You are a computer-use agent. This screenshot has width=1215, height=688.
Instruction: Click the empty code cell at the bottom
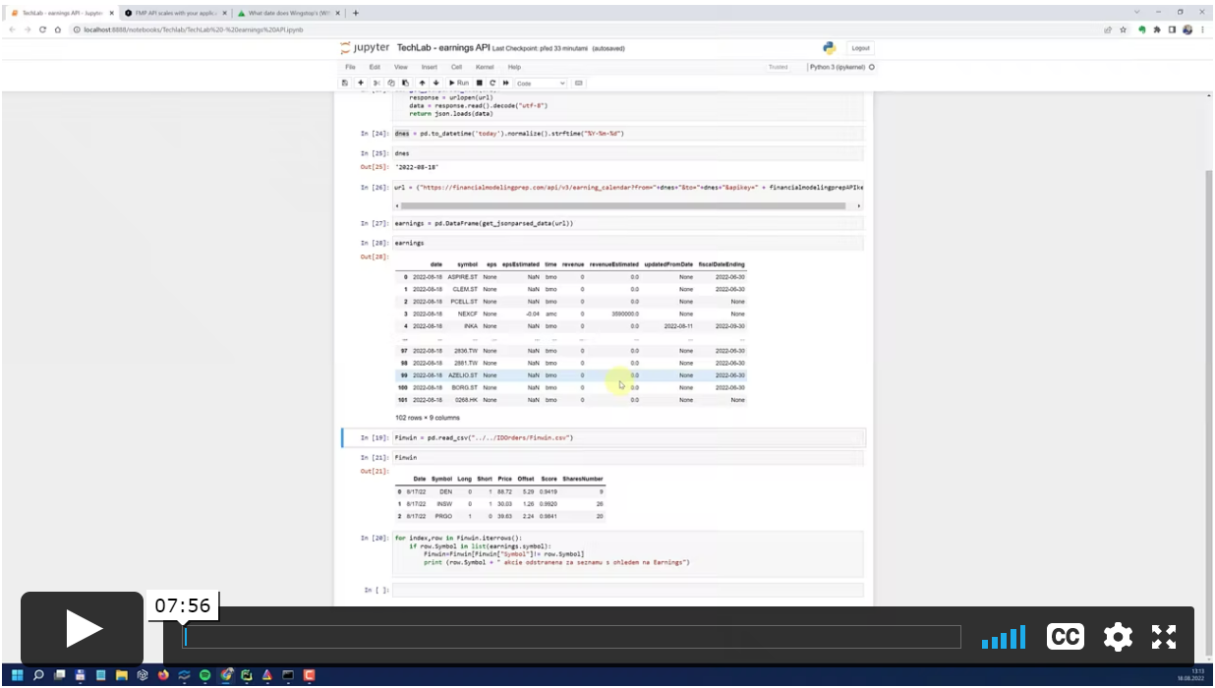click(627, 590)
